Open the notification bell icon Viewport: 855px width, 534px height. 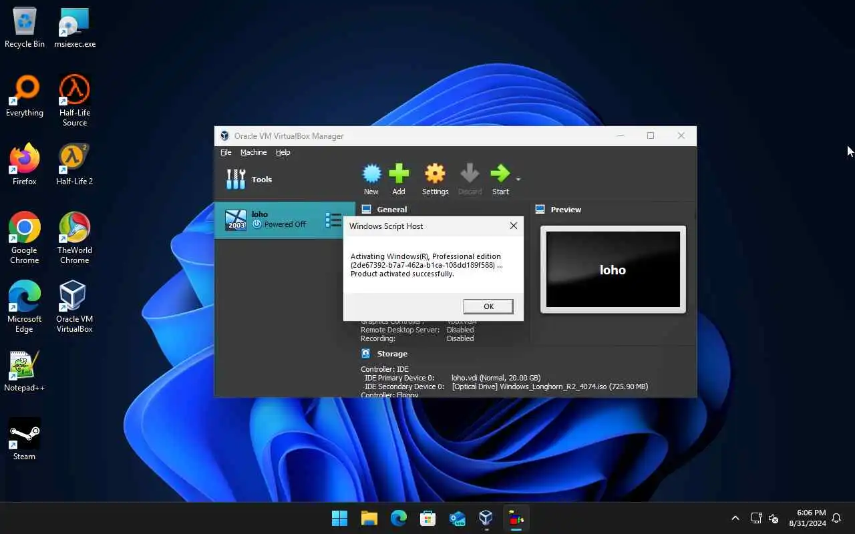(x=836, y=518)
